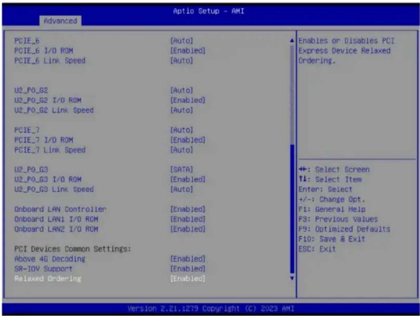The height and width of the screenshot is (316, 420).
Task: Click the F1: General Help hint
Action: [332, 209]
